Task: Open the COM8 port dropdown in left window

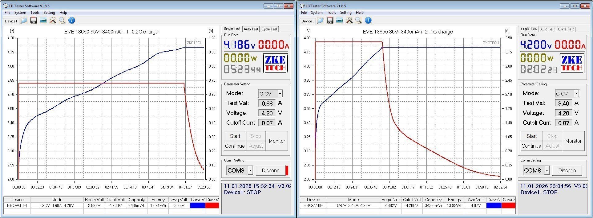Action: pos(250,170)
